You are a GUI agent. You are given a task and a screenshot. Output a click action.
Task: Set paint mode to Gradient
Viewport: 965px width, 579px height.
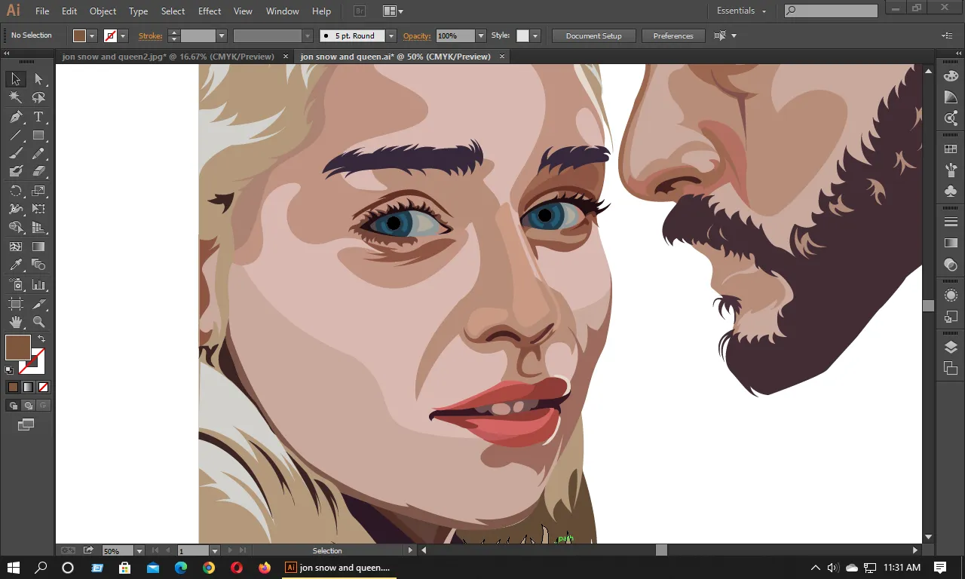tap(28, 387)
